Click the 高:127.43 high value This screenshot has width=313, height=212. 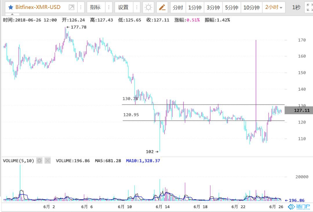click(x=101, y=20)
